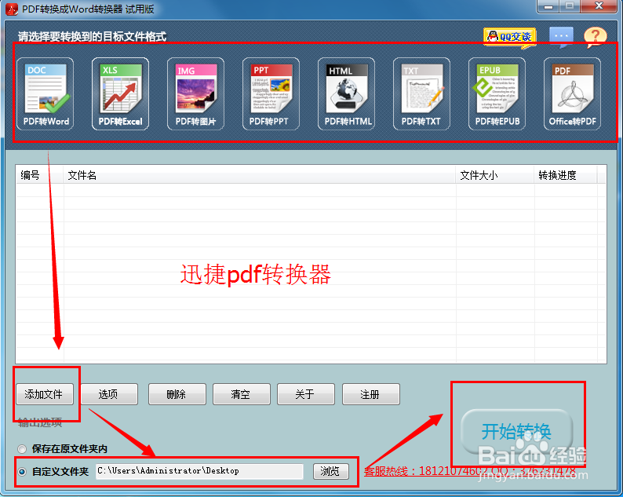Click the 文件大小 column header
The width and height of the screenshot is (623, 497).
click(x=494, y=175)
